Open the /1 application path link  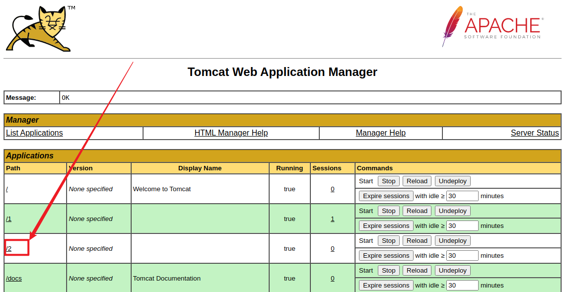[x=8, y=219]
